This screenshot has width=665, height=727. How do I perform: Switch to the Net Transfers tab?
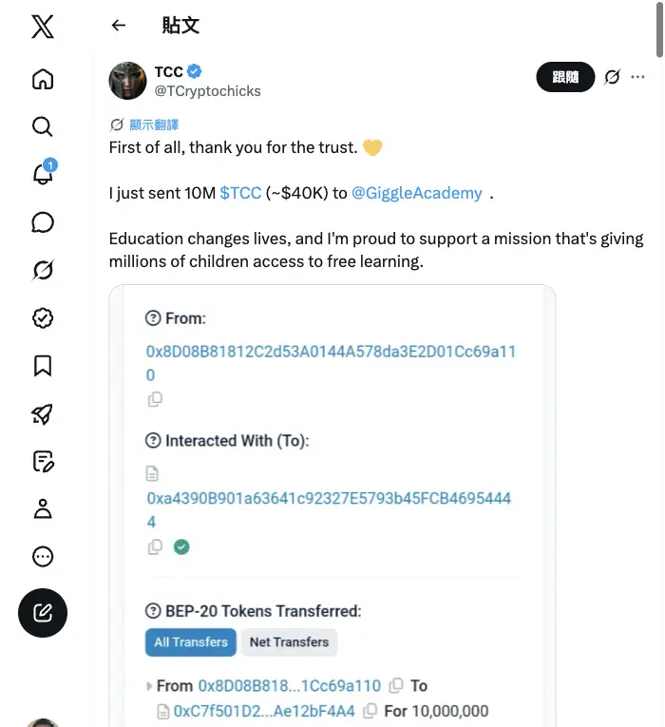click(289, 642)
